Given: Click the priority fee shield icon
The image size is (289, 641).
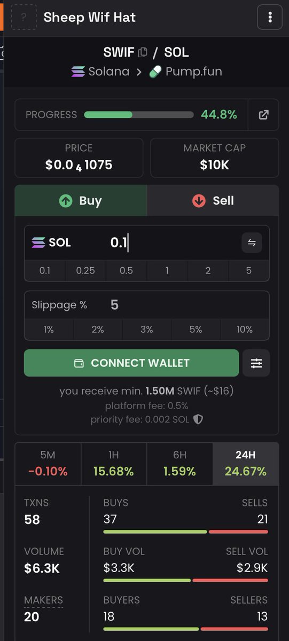Looking at the screenshot, I should [x=198, y=419].
